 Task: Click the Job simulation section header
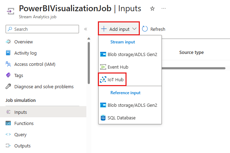(x=21, y=100)
